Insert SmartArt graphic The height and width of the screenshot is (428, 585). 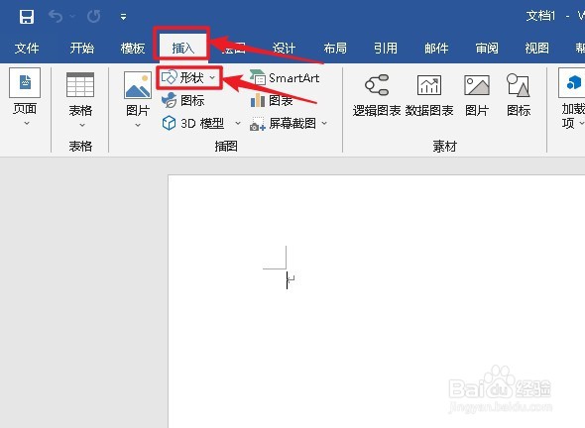tap(285, 77)
